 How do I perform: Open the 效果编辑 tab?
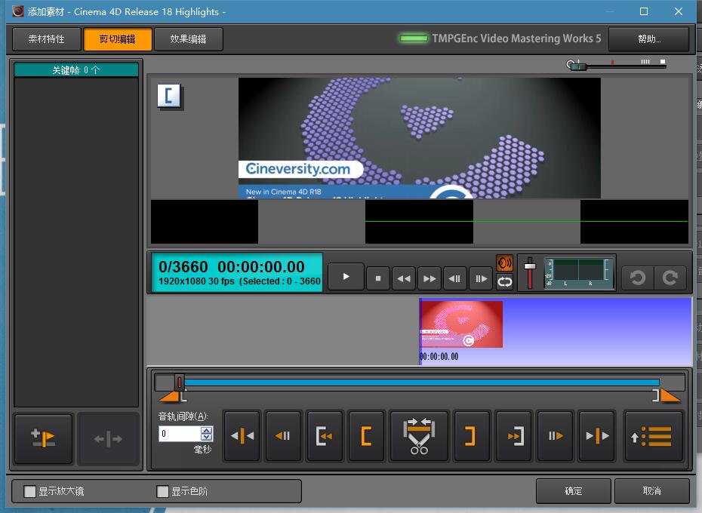coord(188,39)
